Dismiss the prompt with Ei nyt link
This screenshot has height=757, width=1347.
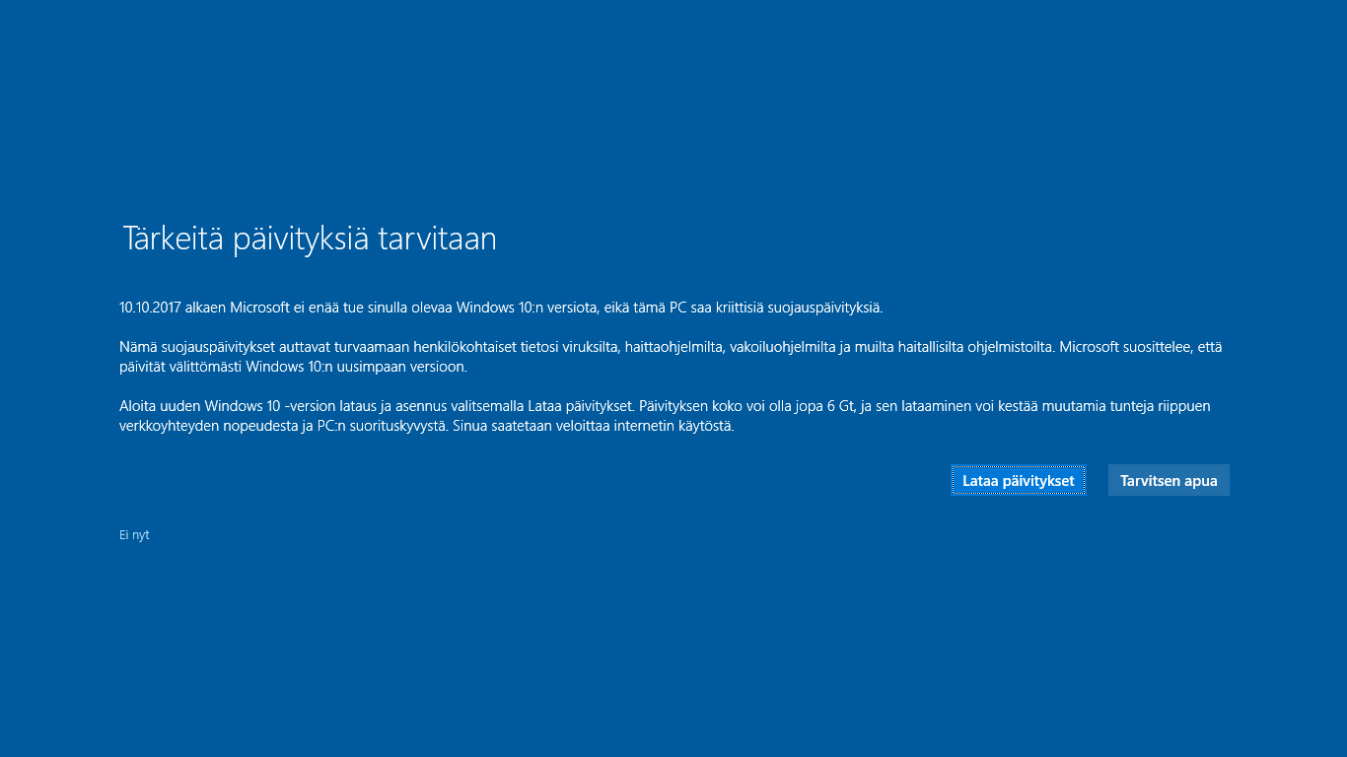point(134,535)
